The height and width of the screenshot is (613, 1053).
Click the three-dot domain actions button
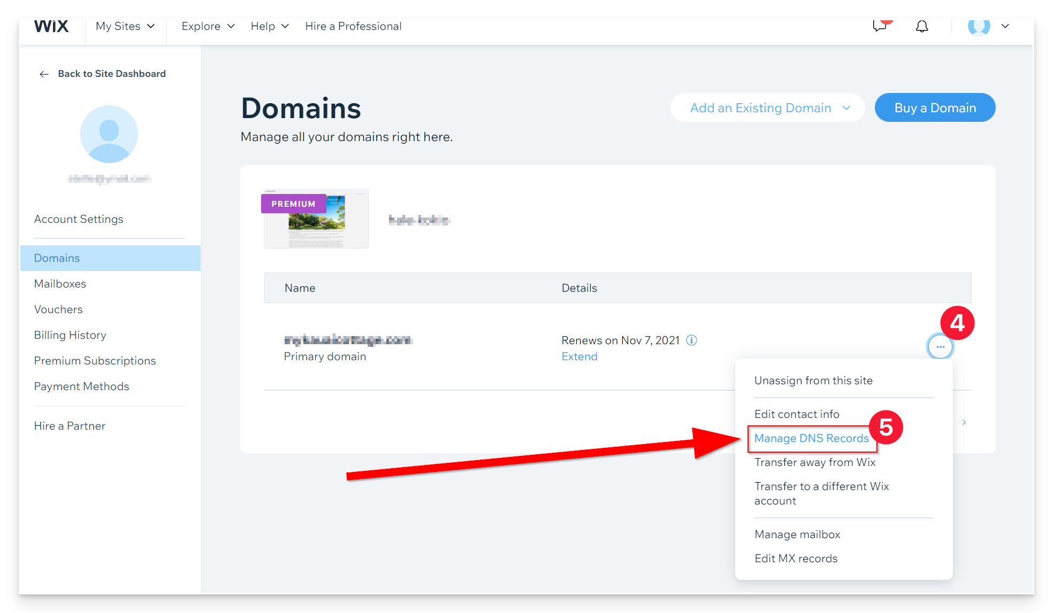tap(940, 347)
